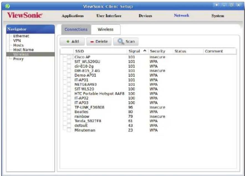Check the box for TP-LINK_F36B08

click(x=69, y=107)
